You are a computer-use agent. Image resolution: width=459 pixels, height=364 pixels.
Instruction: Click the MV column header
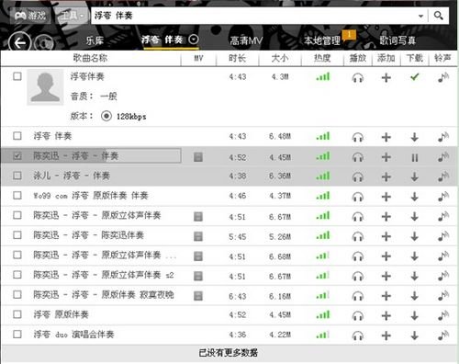pos(198,58)
